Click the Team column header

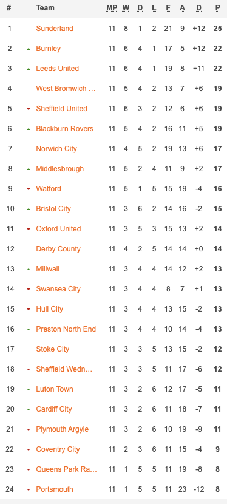tap(46, 8)
